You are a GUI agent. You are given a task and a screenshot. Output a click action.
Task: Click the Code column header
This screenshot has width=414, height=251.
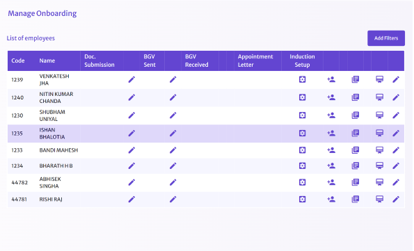click(x=18, y=60)
